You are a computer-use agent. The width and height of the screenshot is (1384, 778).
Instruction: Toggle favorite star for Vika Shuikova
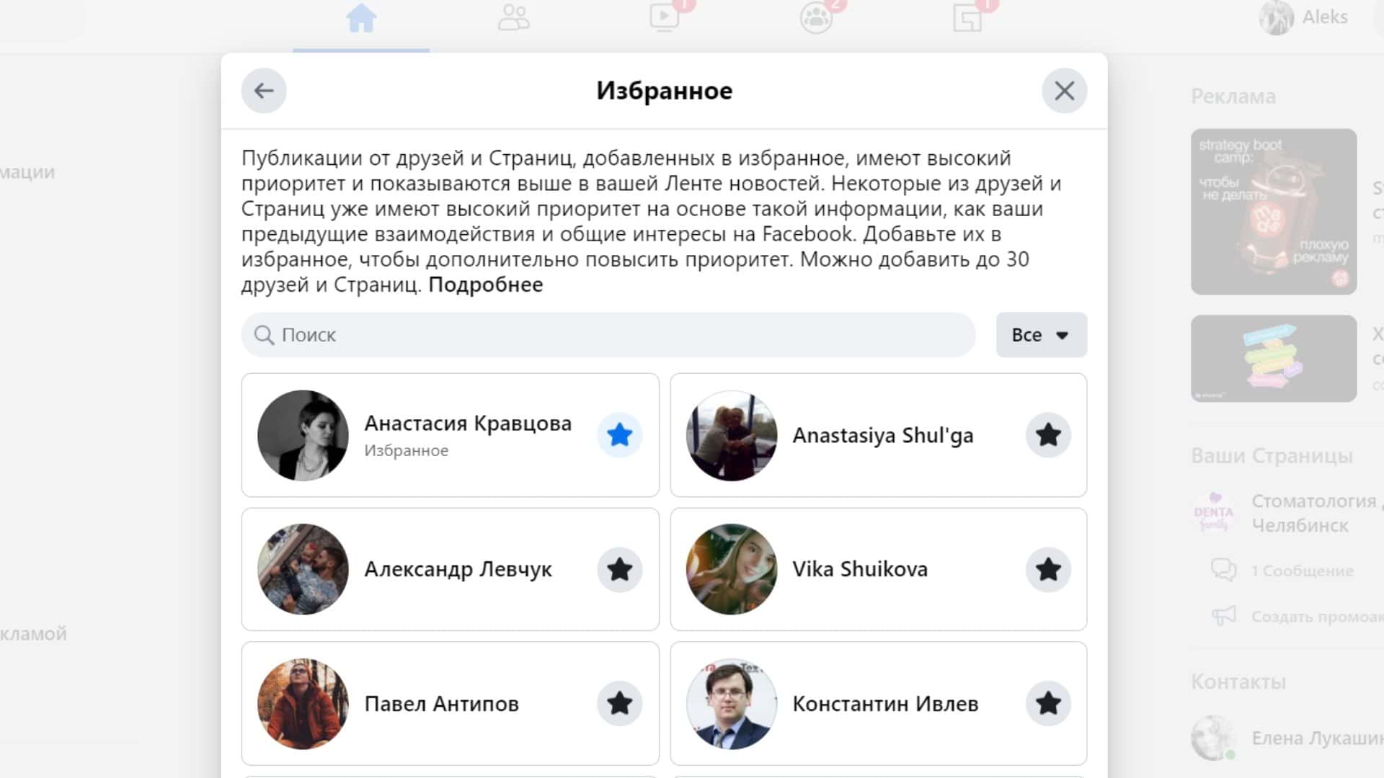click(x=1048, y=570)
